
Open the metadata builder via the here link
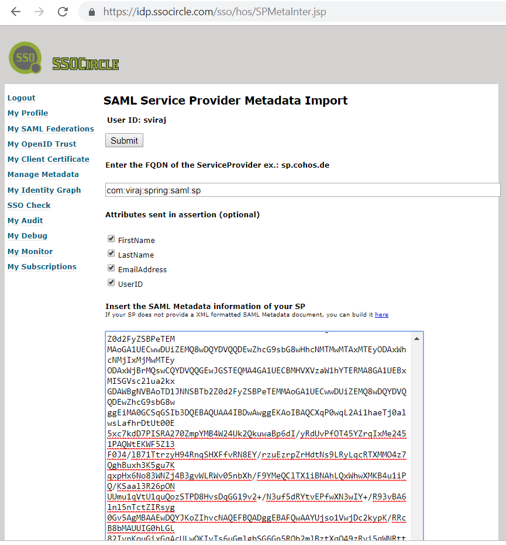point(381,314)
